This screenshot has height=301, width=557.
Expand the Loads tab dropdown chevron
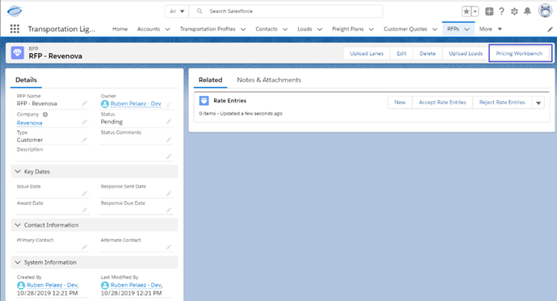pos(320,29)
